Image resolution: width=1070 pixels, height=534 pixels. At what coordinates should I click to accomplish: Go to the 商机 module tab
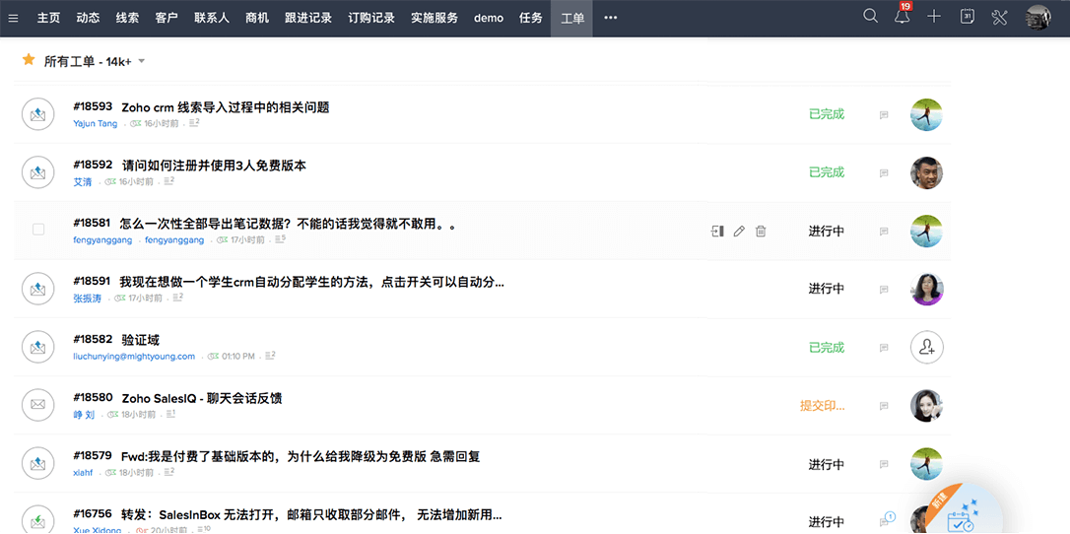pyautogui.click(x=256, y=18)
